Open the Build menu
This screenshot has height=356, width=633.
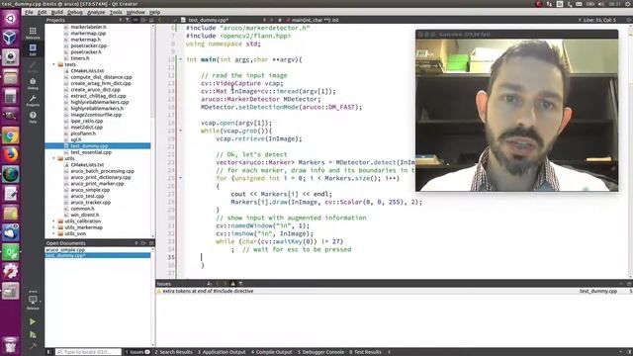coord(57,12)
